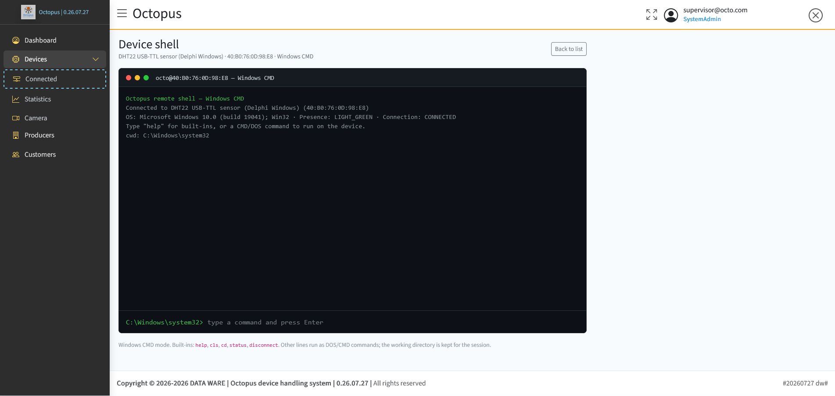
Task: Toggle the hamburger sidebar menu
Action: [x=122, y=13]
